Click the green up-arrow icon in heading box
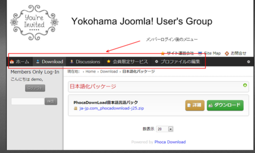The width and height of the screenshot is (255, 153). pos(245,85)
